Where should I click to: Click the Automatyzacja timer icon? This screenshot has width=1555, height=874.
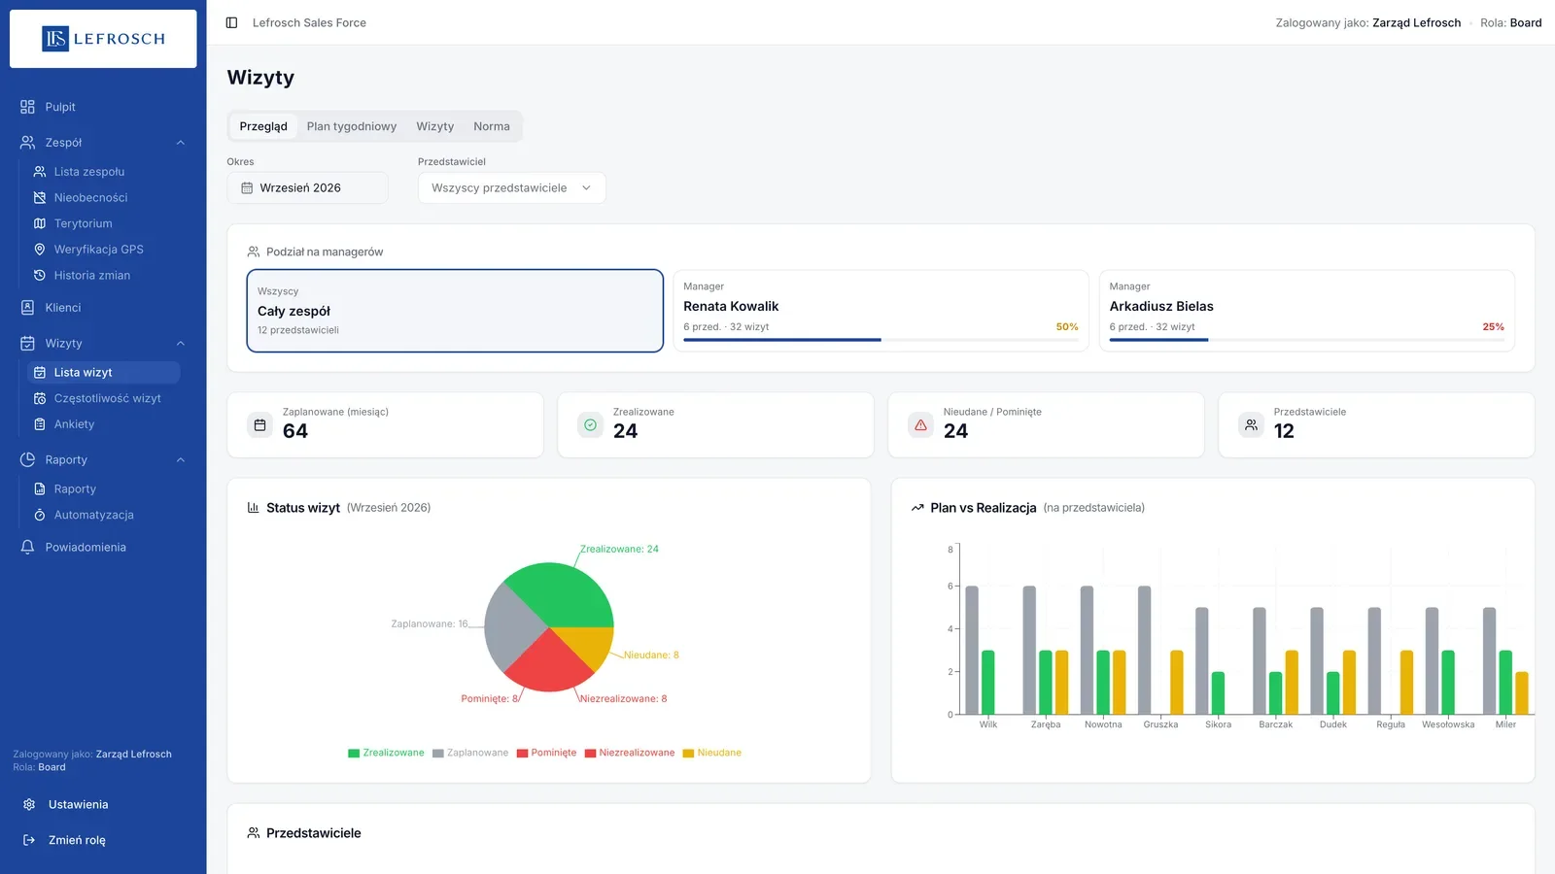click(x=40, y=515)
